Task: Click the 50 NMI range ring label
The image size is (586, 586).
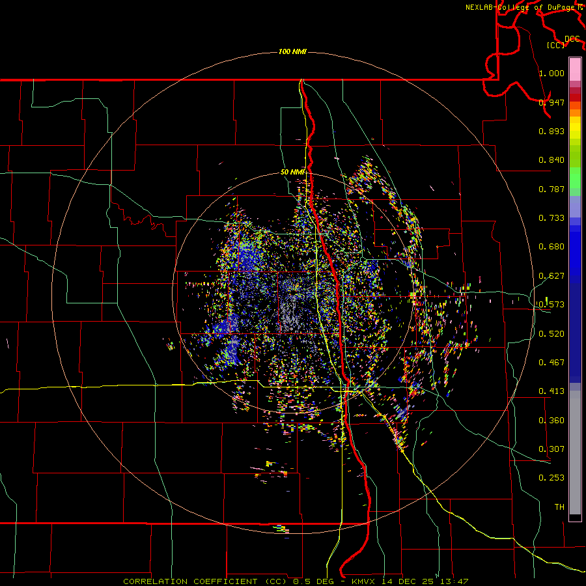Action: (293, 173)
